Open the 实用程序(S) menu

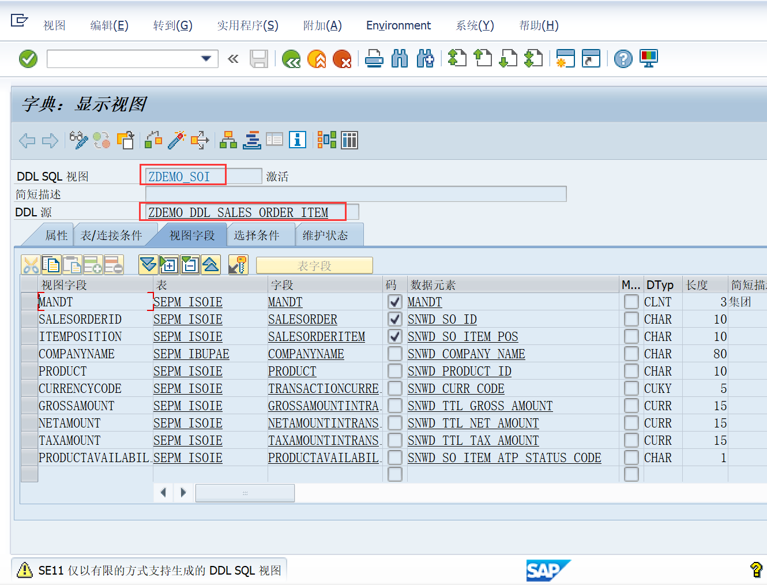tap(248, 25)
